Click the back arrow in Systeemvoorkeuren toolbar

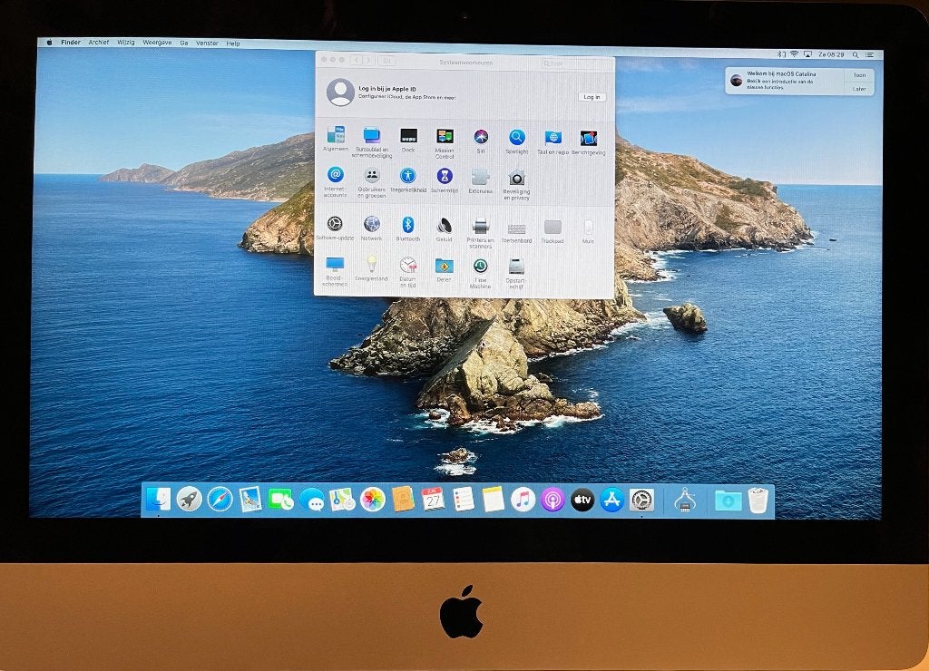357,61
